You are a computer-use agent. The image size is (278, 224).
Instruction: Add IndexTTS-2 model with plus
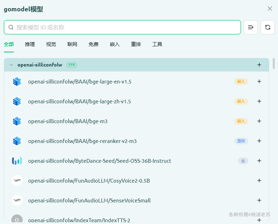259,220
